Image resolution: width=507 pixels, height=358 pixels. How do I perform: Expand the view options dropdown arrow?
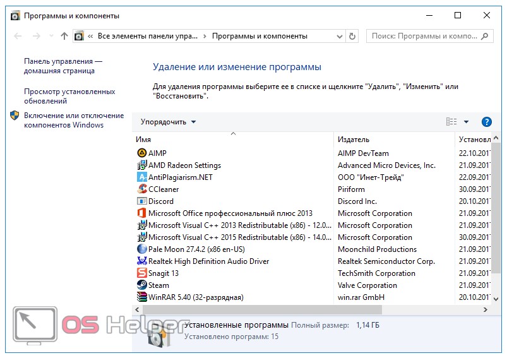click(x=467, y=122)
